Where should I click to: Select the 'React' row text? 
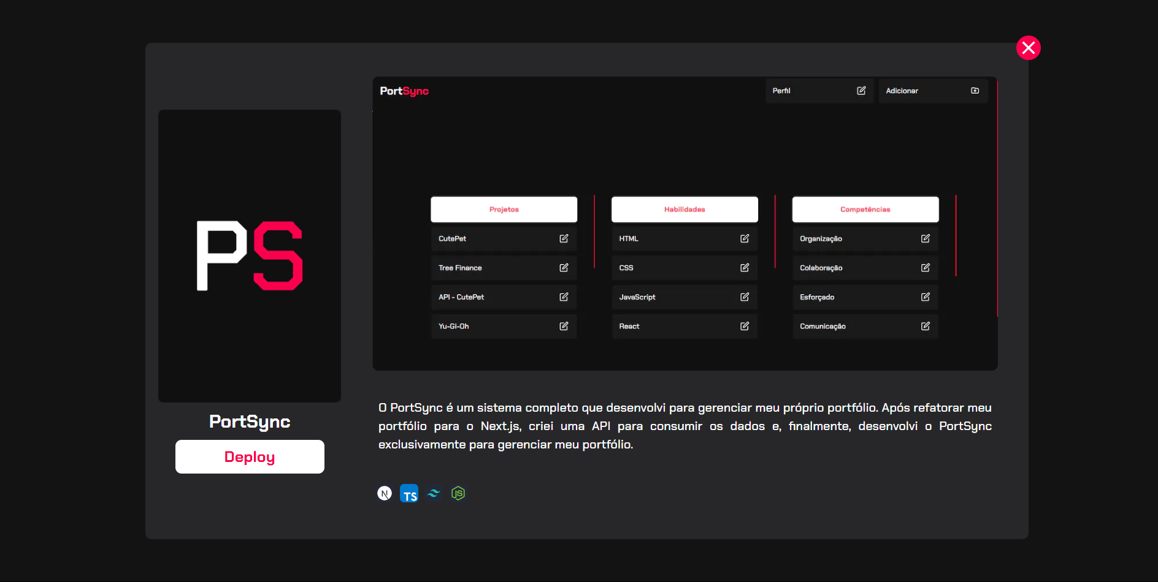coord(629,327)
